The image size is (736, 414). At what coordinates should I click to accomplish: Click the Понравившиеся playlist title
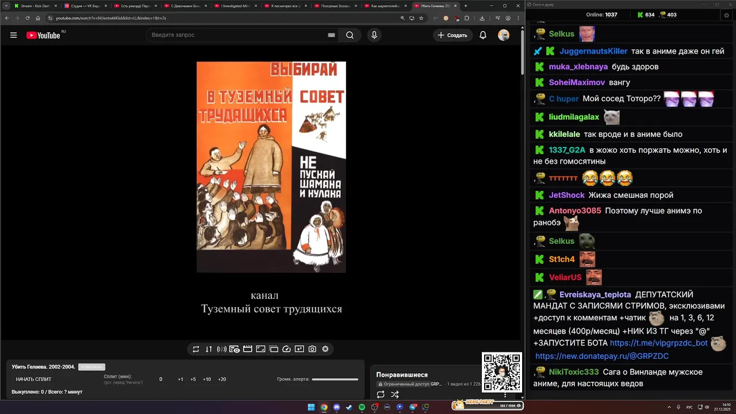[402, 375]
